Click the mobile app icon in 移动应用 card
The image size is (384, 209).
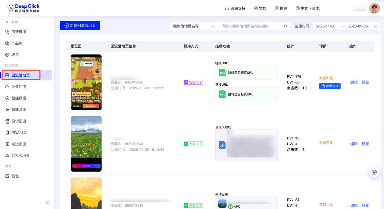point(222,203)
